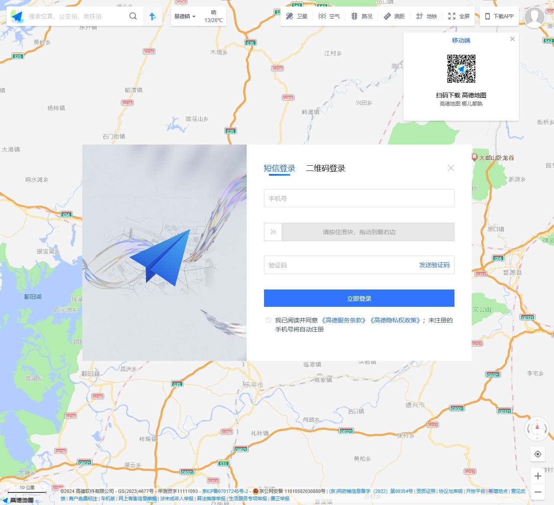The height and width of the screenshot is (505, 554).
Task: Click the route planning arrow icon
Action: (152, 16)
